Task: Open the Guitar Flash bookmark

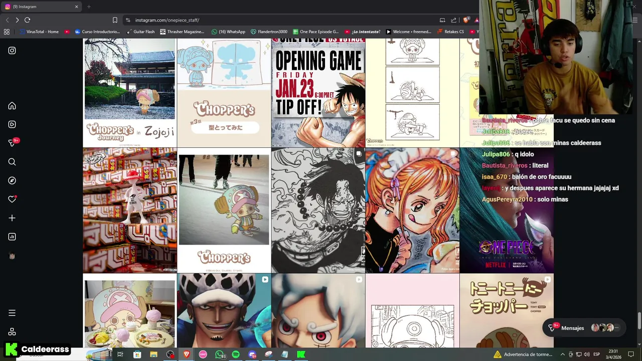Action: (140, 32)
